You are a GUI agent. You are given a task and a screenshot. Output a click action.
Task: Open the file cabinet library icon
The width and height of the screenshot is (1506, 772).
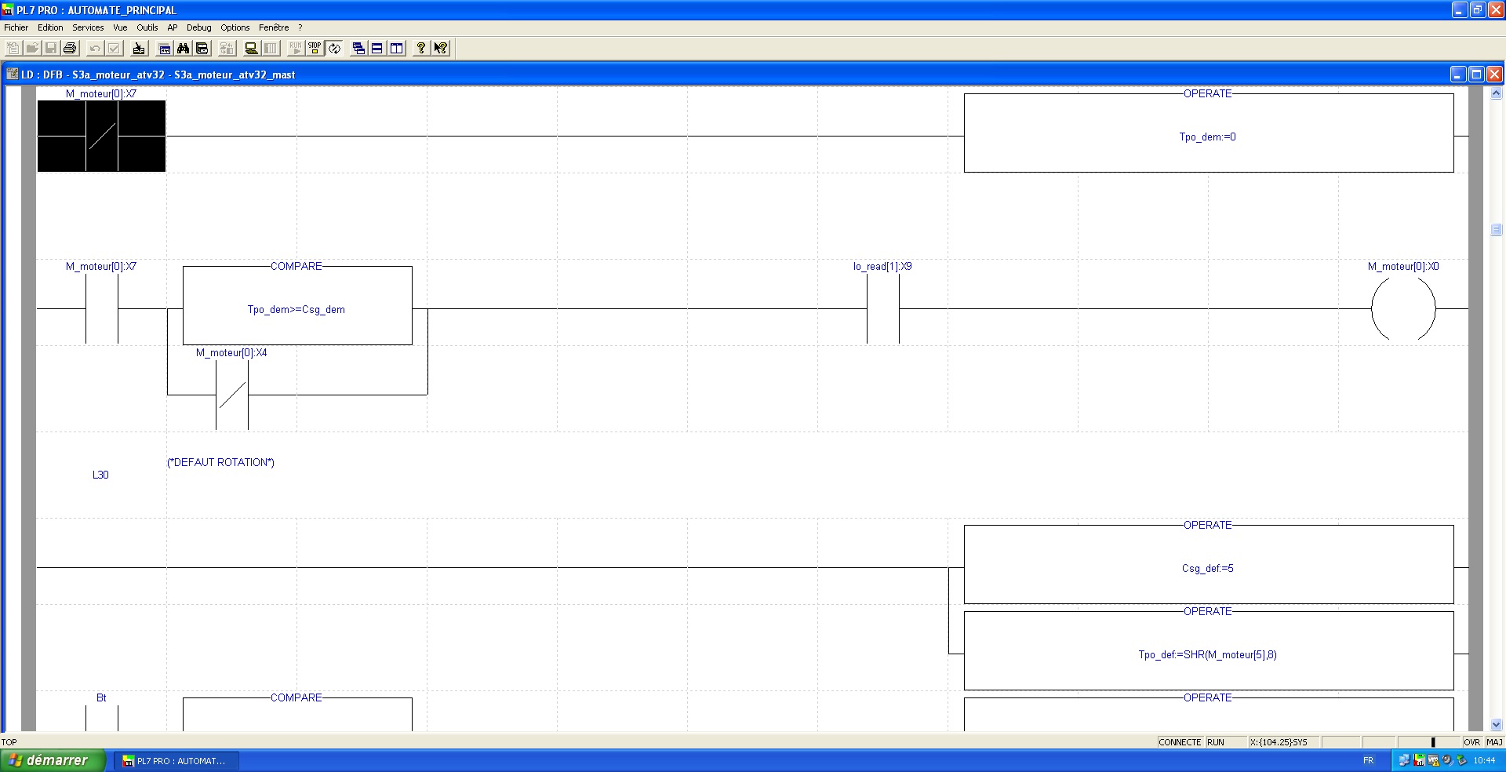(202, 49)
